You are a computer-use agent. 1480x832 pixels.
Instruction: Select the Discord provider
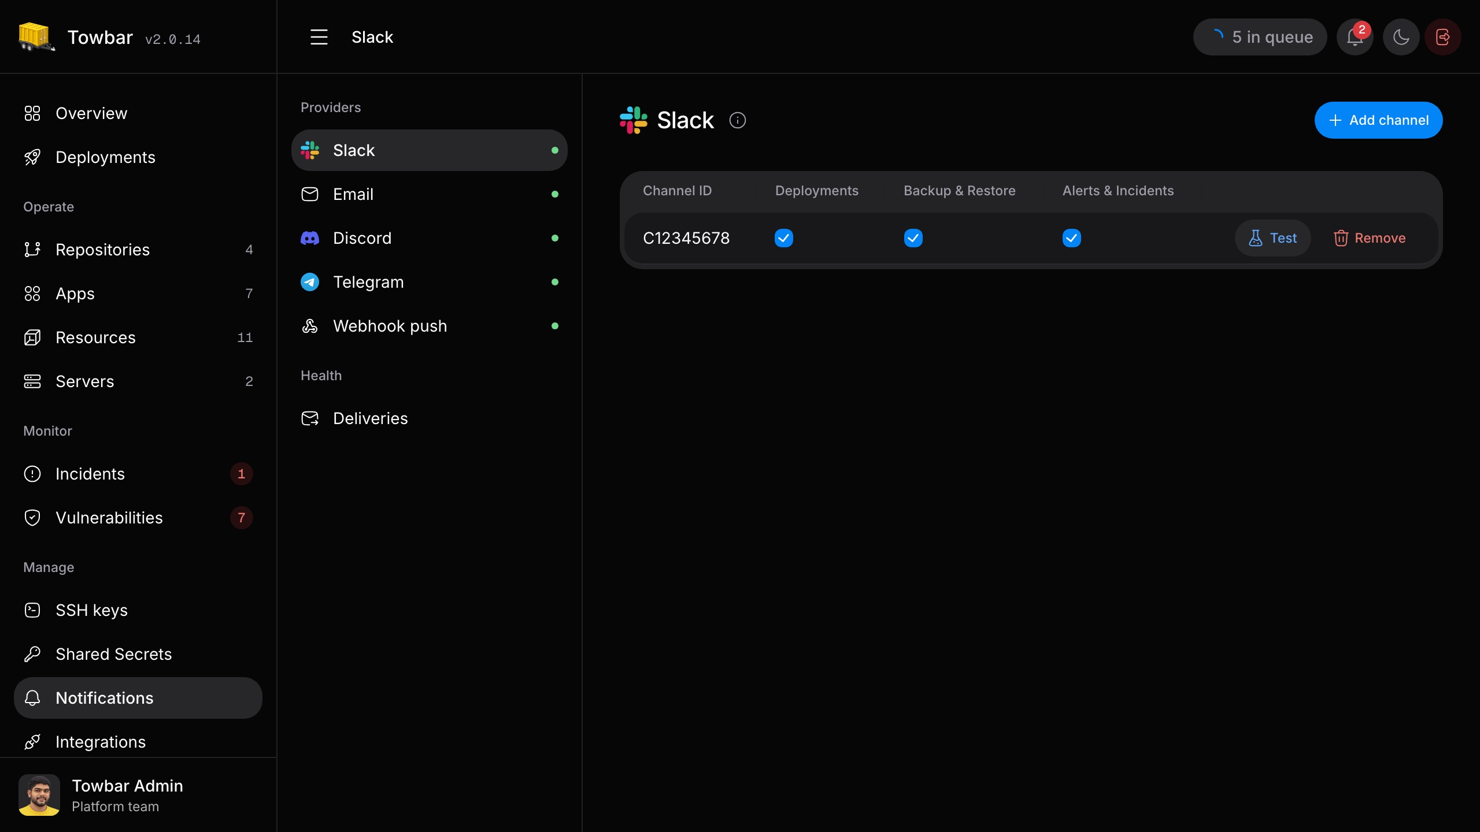pos(430,238)
